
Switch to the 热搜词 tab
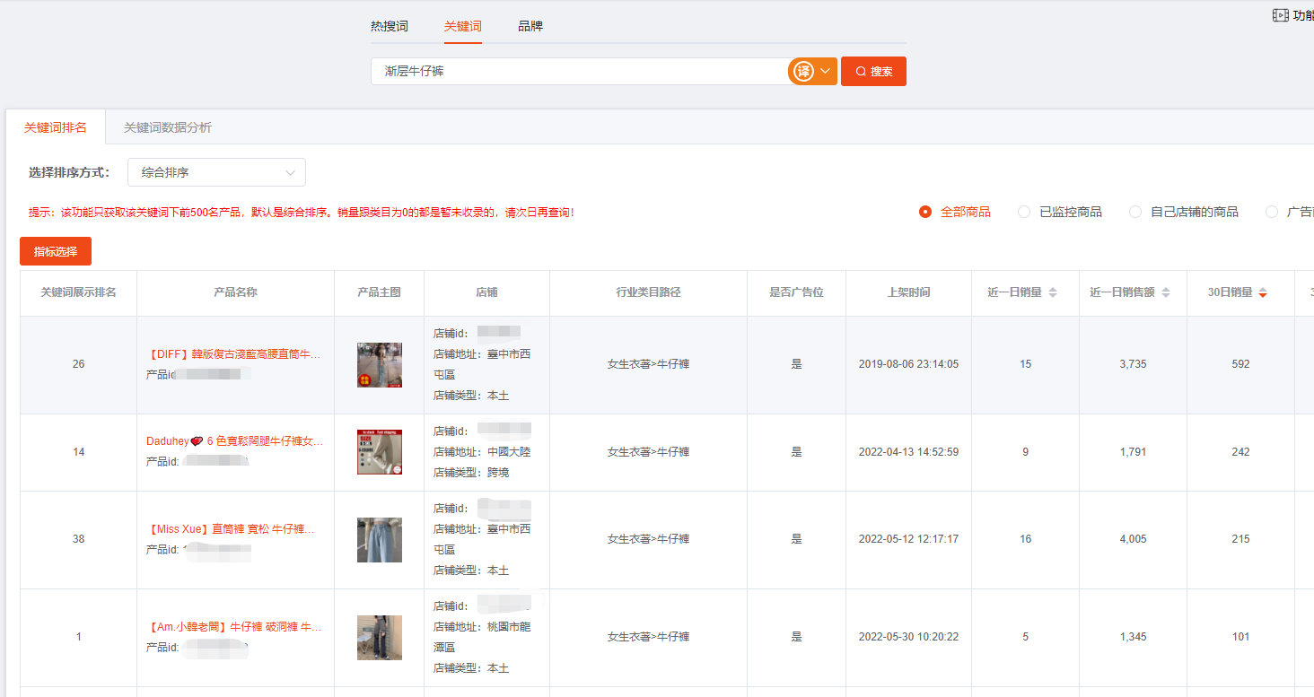(390, 26)
